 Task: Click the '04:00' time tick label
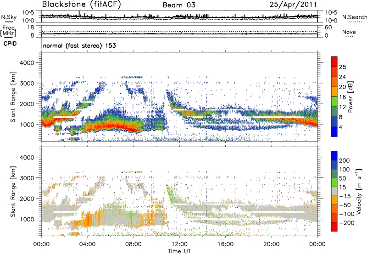click(x=88, y=244)
